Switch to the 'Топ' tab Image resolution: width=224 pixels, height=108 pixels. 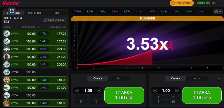tap(57, 13)
